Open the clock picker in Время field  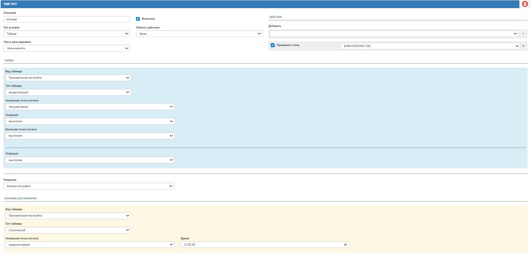pyautogui.click(x=345, y=245)
